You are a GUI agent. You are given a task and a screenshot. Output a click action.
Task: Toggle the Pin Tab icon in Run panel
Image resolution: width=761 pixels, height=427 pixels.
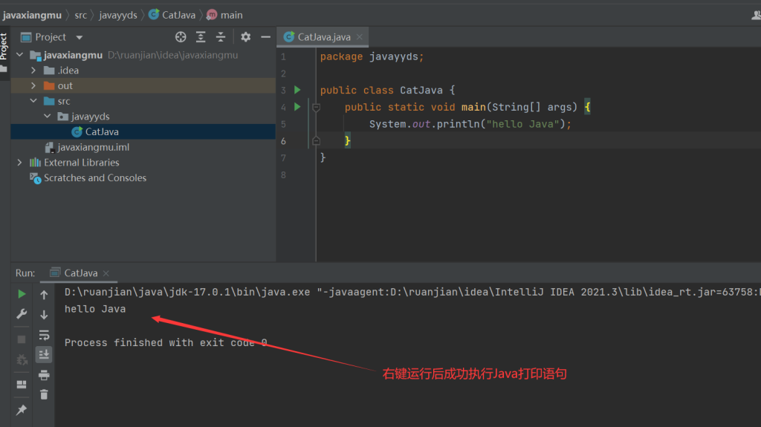pyautogui.click(x=22, y=410)
